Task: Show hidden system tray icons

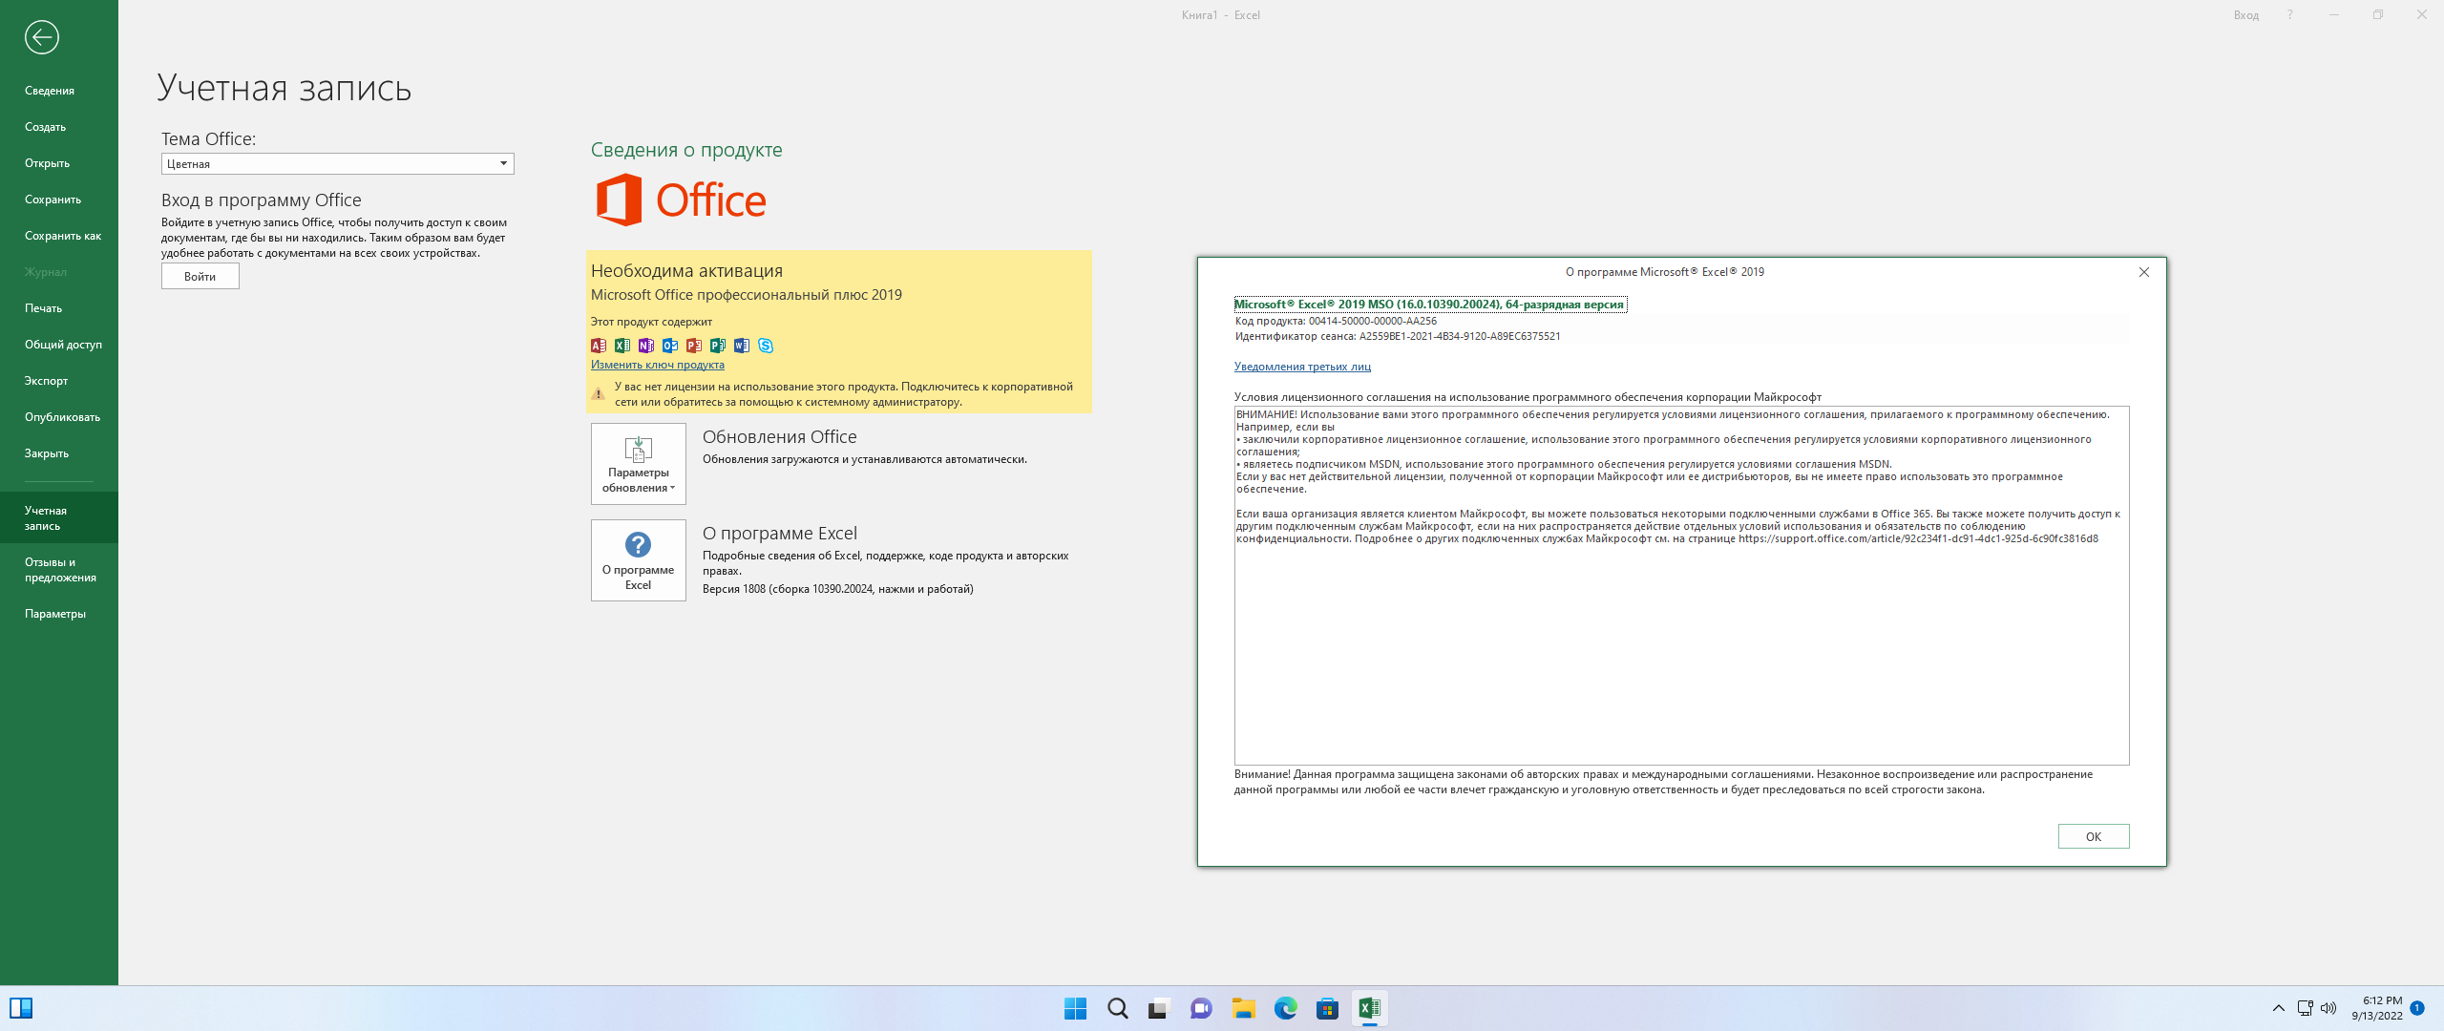Action: click(x=2278, y=1008)
